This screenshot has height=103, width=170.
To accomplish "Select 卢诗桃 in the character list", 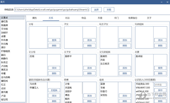I will click(5, 66).
